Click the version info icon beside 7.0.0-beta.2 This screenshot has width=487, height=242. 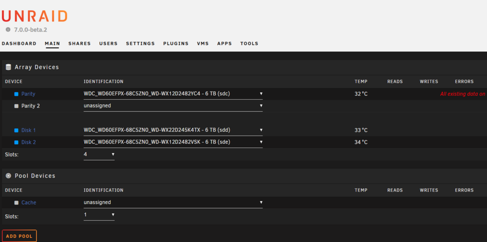[x=8, y=30]
